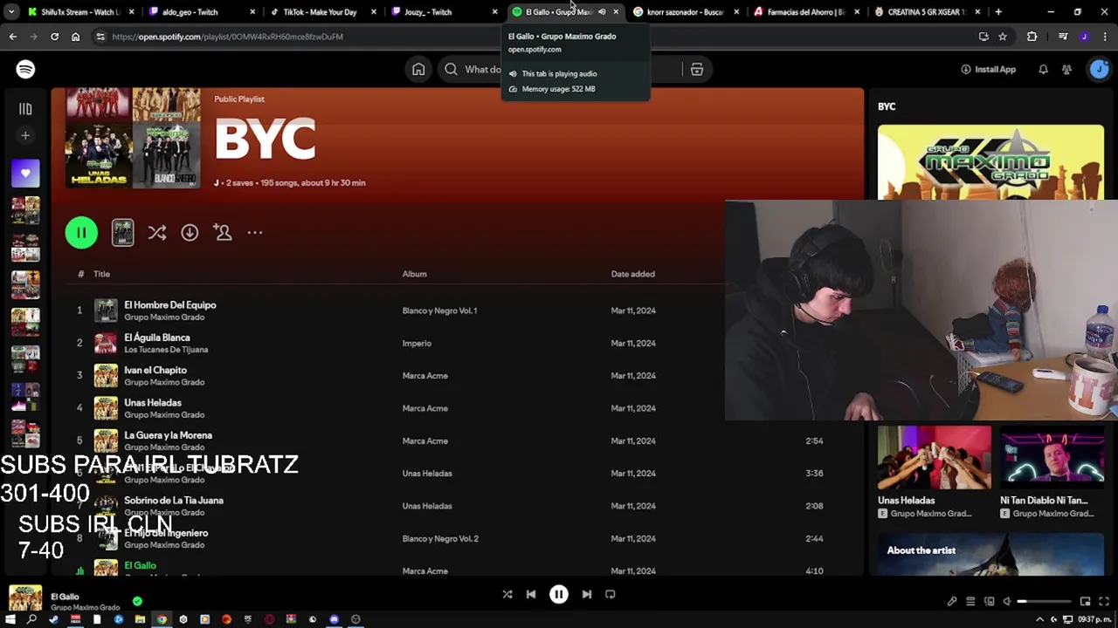Open the user profile avatar menu
1118x628 pixels.
1099,70
